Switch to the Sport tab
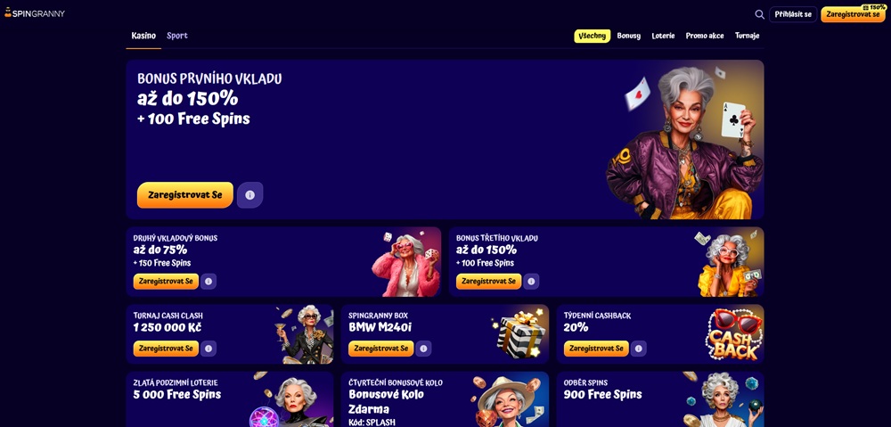 177,36
